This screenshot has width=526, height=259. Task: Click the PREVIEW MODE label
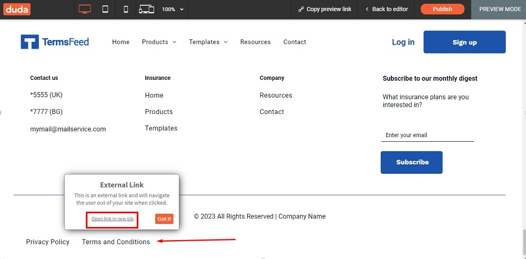[x=500, y=9]
